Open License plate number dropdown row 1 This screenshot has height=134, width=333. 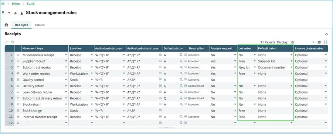point(326,55)
